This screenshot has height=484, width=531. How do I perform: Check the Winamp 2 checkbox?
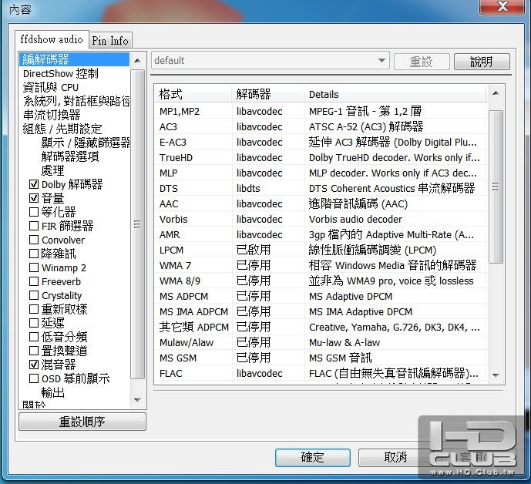click(x=34, y=267)
